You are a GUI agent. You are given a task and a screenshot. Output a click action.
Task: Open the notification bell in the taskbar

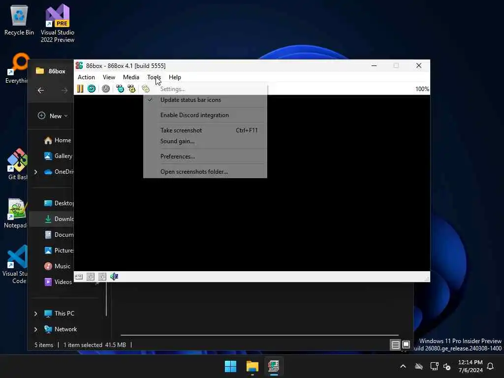pyautogui.click(x=490, y=366)
